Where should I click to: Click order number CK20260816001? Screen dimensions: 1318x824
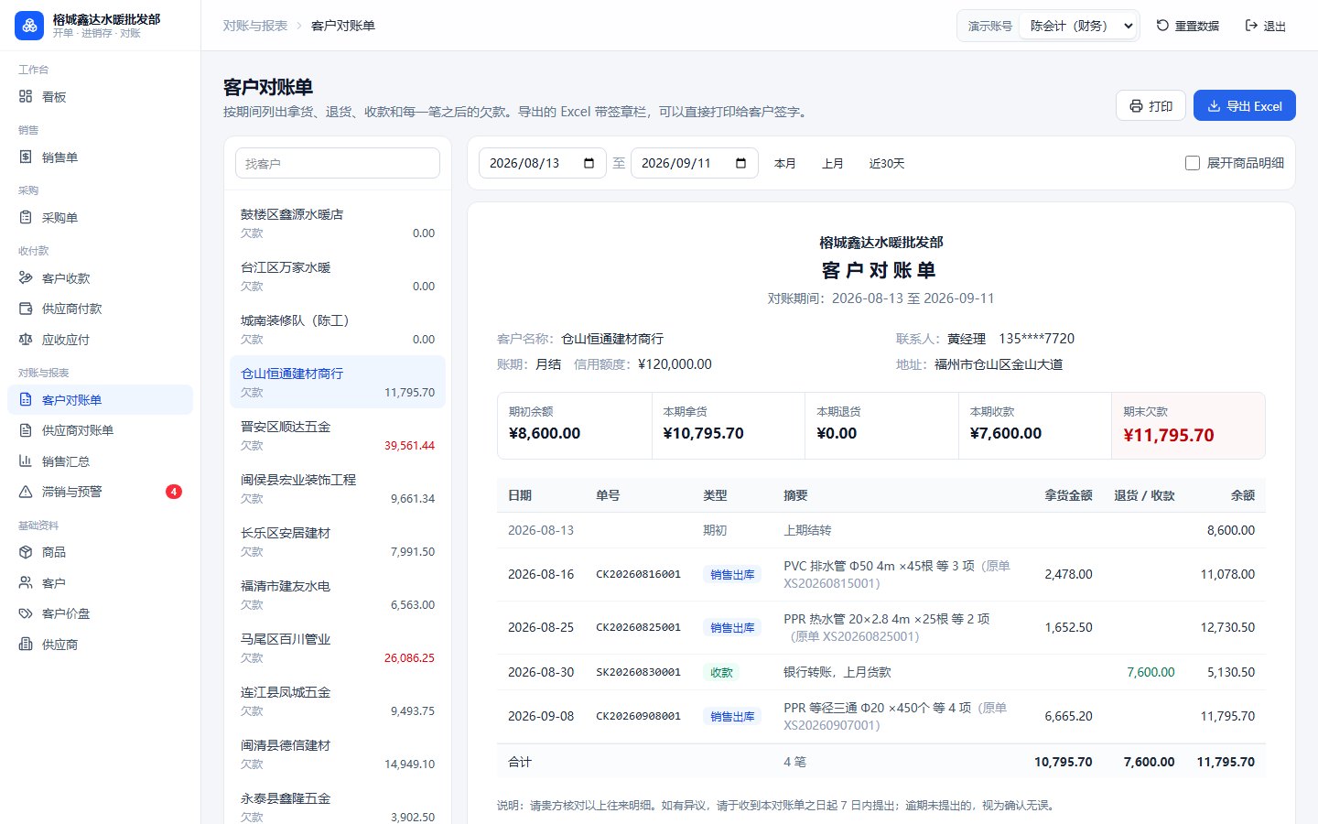click(x=638, y=574)
